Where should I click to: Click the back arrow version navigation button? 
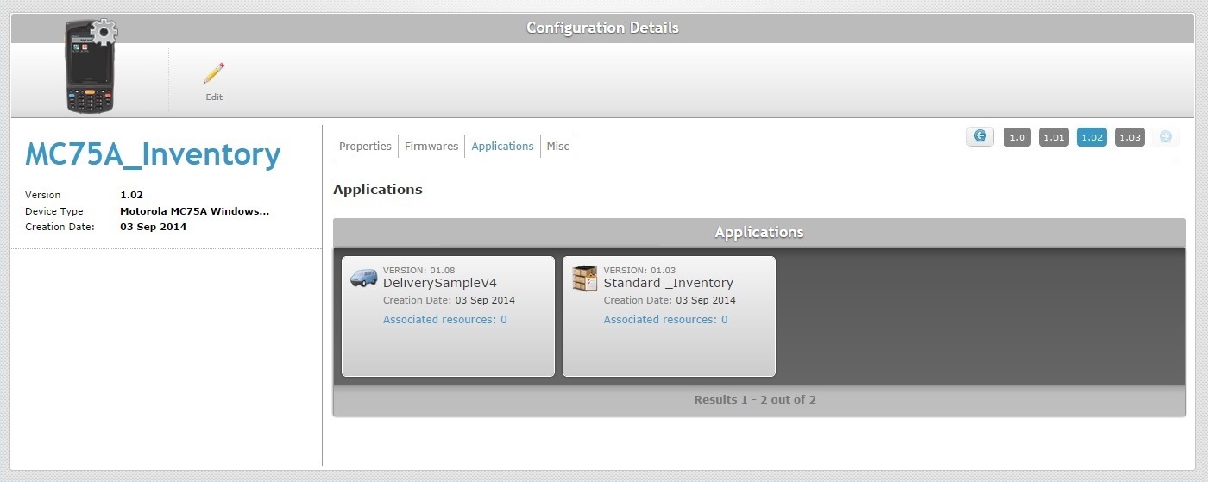tap(980, 136)
